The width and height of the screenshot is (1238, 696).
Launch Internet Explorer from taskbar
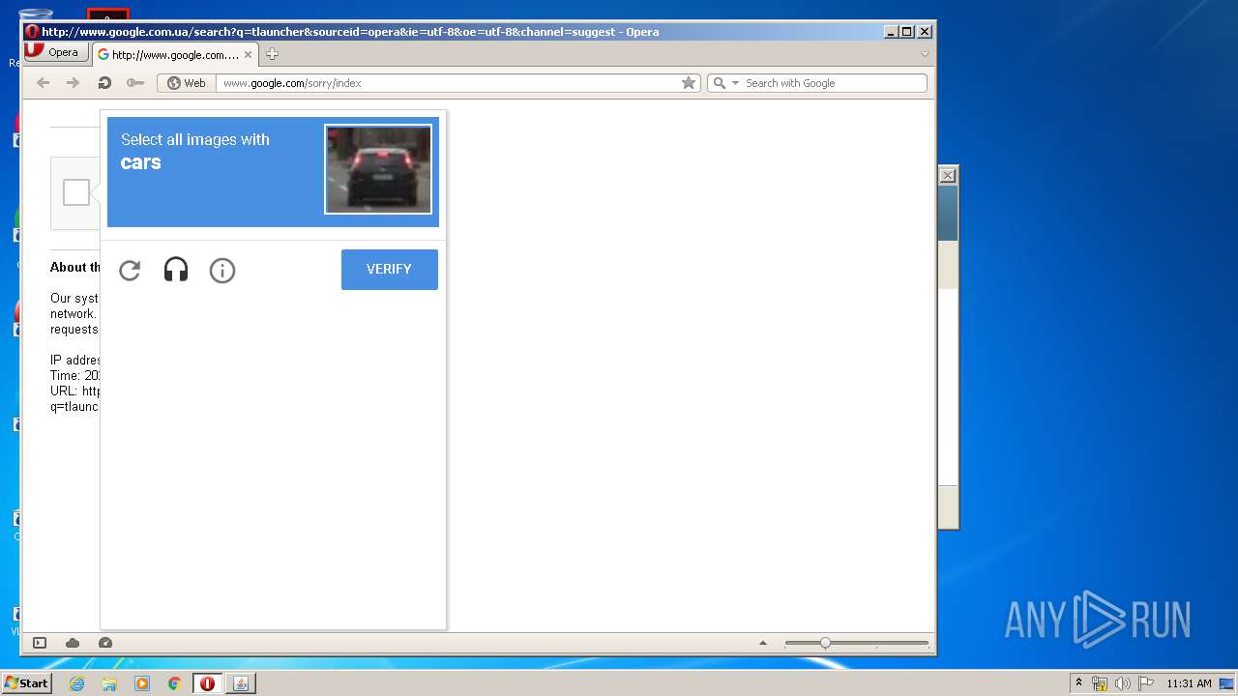[76, 683]
